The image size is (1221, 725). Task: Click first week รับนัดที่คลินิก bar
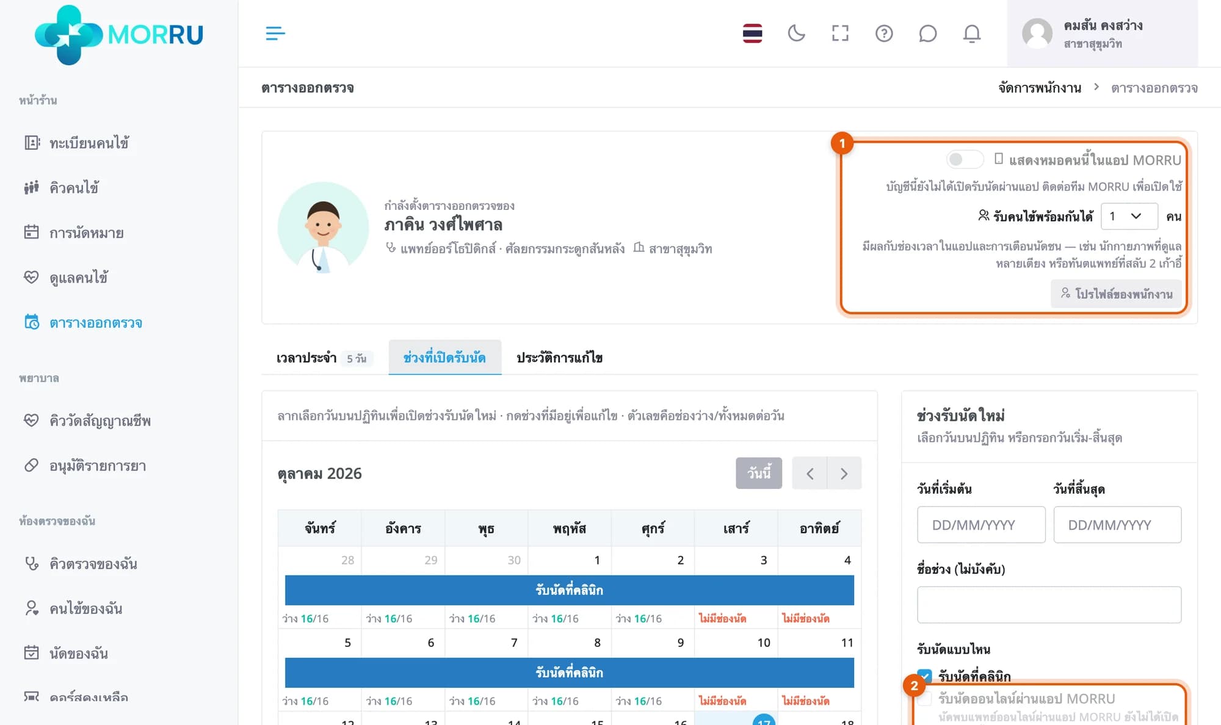click(x=569, y=590)
